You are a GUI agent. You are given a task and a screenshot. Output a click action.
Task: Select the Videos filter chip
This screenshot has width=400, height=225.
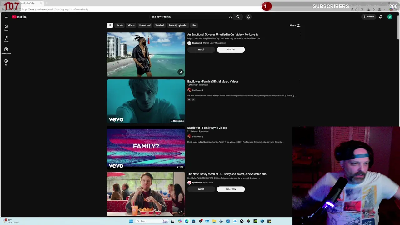[131, 25]
